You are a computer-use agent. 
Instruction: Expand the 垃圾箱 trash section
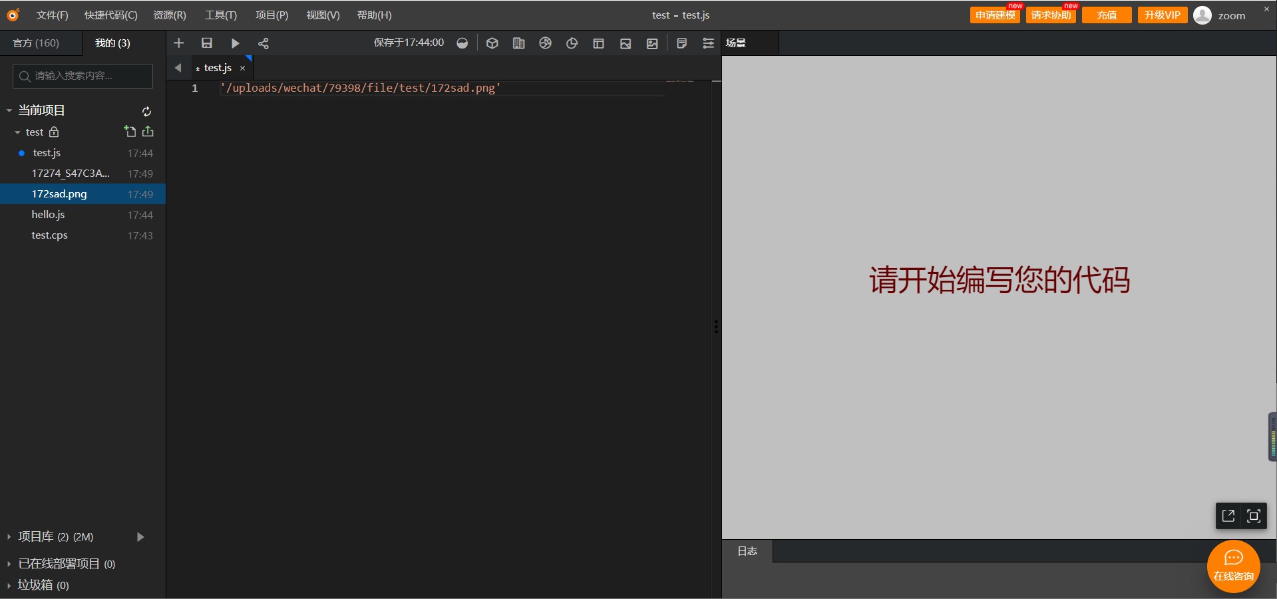pyautogui.click(x=9, y=585)
